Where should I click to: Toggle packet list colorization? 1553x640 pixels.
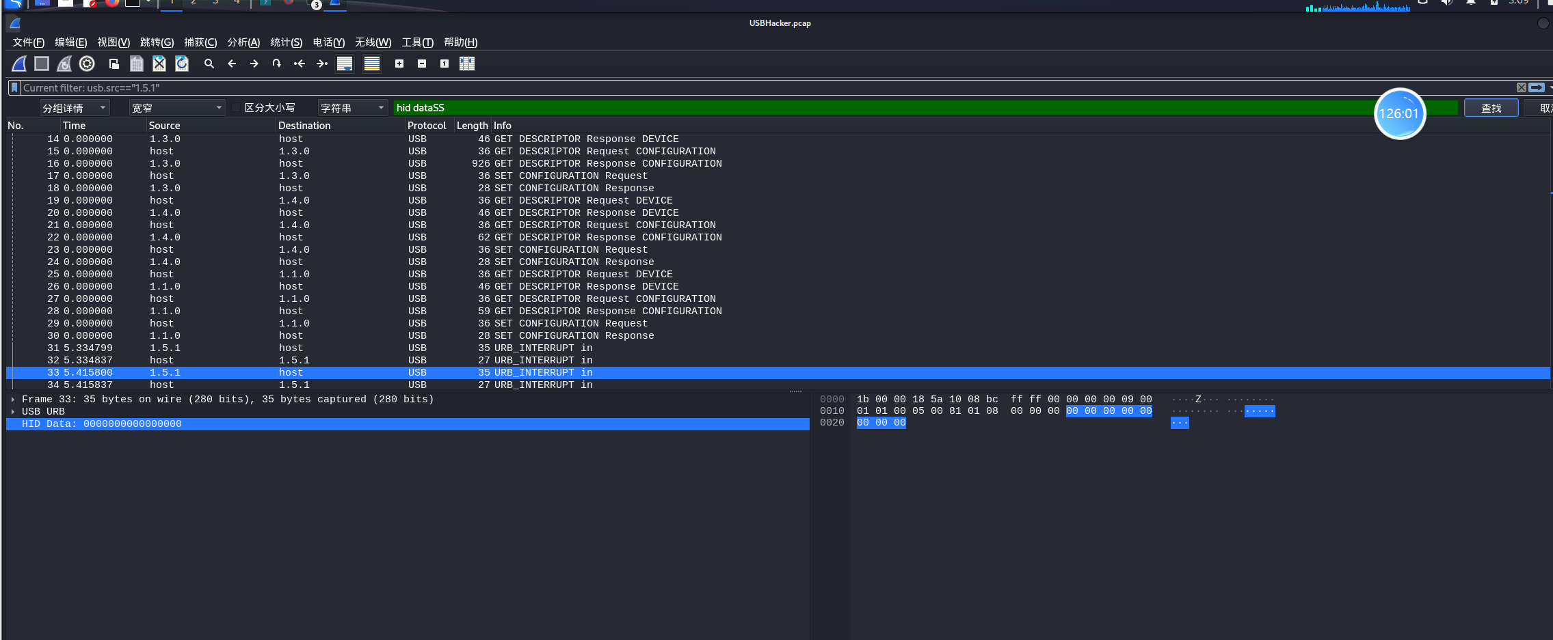point(372,64)
